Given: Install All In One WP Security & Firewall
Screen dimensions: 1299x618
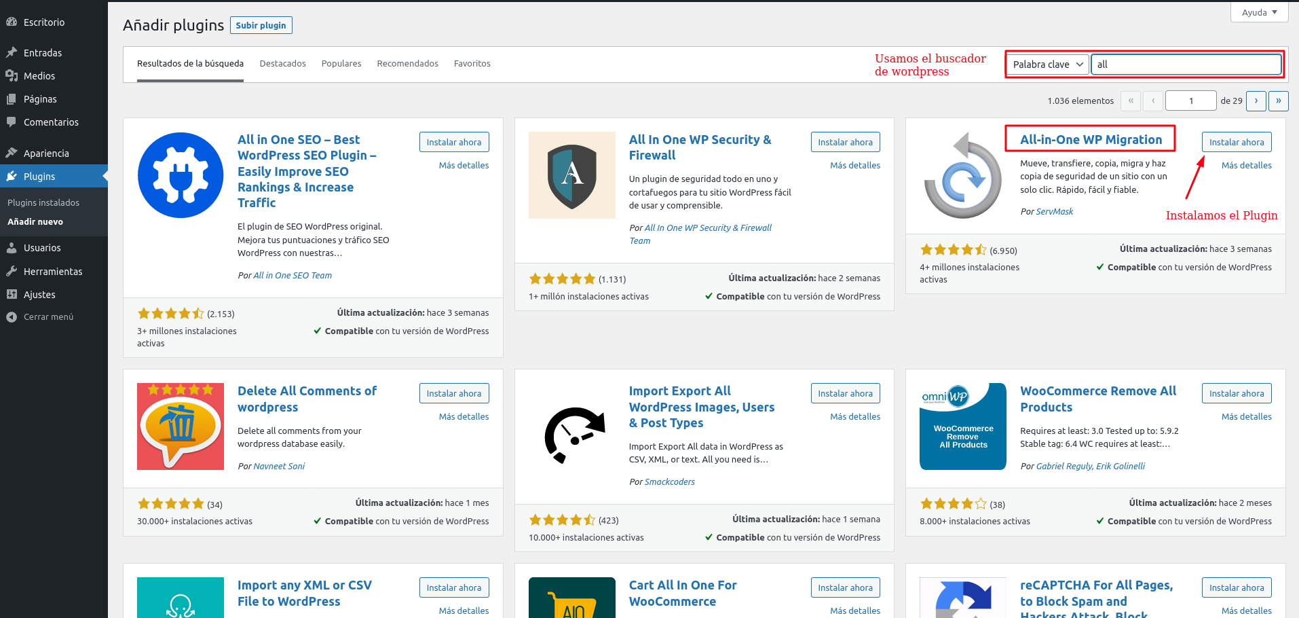Looking at the screenshot, I should 846,142.
